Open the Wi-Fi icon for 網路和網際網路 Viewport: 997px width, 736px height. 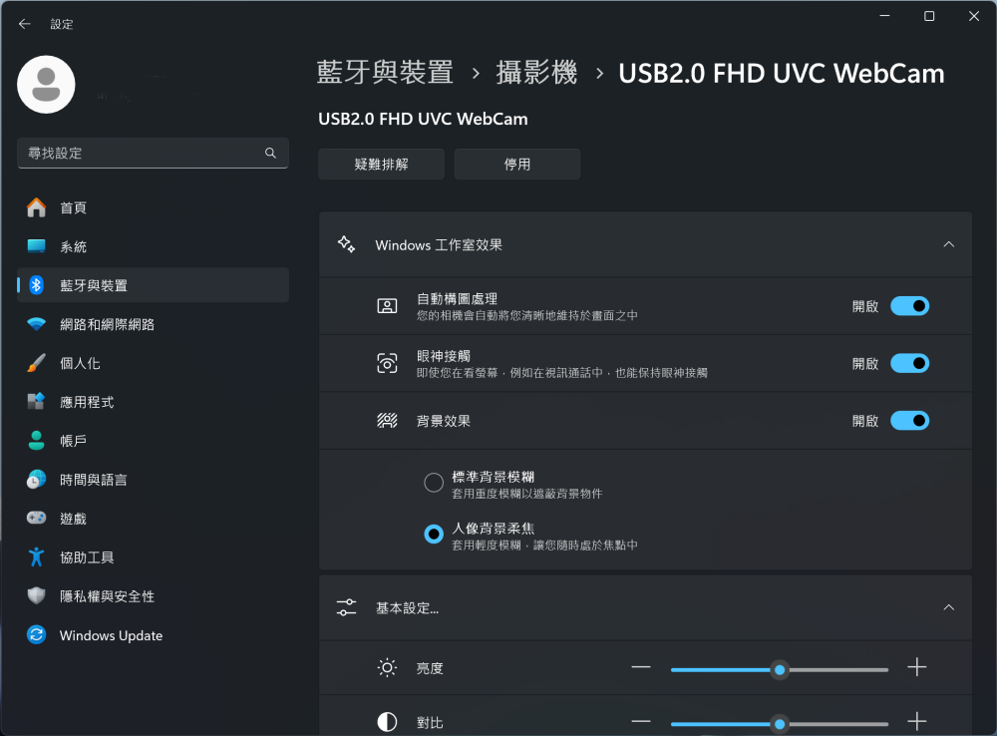[36, 324]
